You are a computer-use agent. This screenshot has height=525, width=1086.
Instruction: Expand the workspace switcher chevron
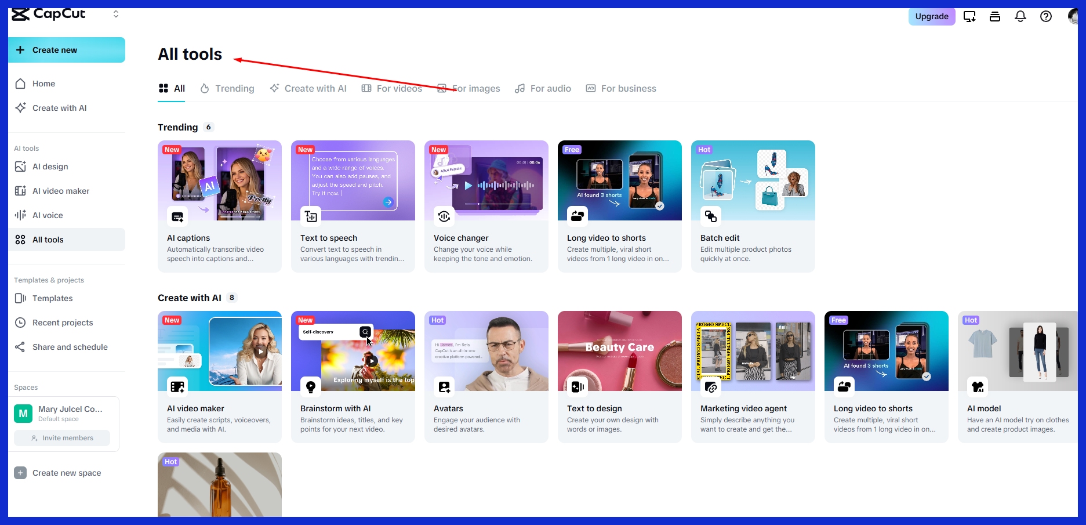click(116, 14)
